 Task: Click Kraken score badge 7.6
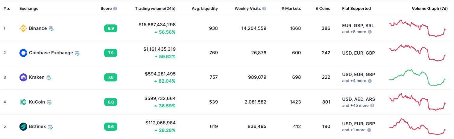[x=111, y=77]
